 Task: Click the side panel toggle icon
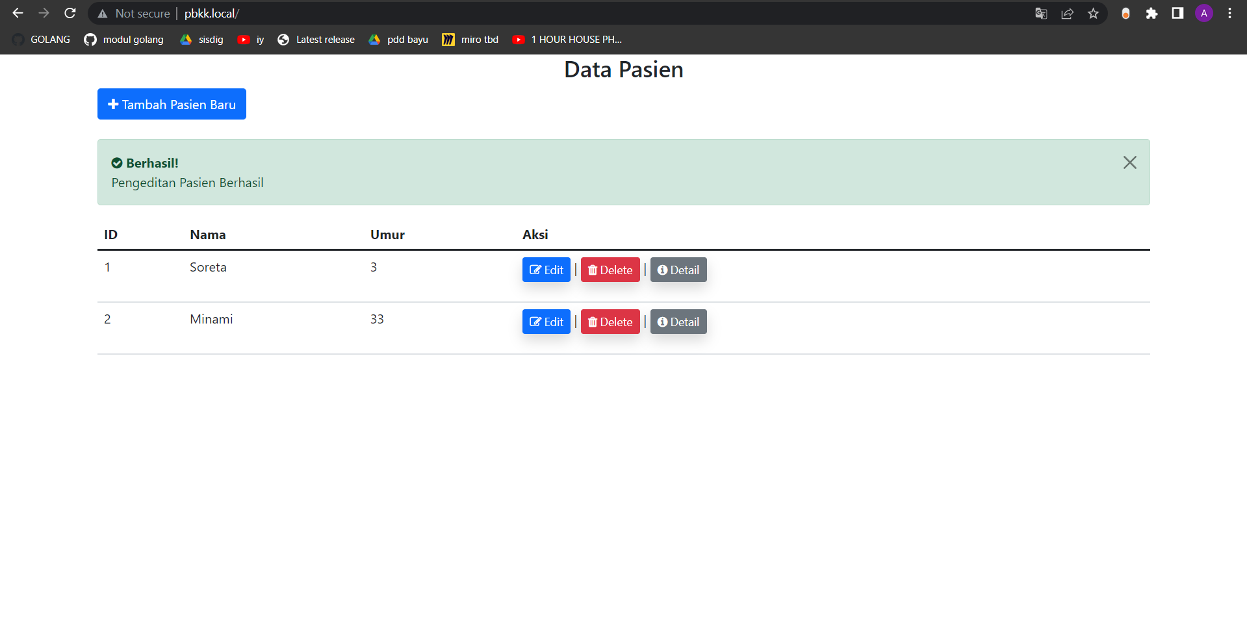click(1177, 13)
